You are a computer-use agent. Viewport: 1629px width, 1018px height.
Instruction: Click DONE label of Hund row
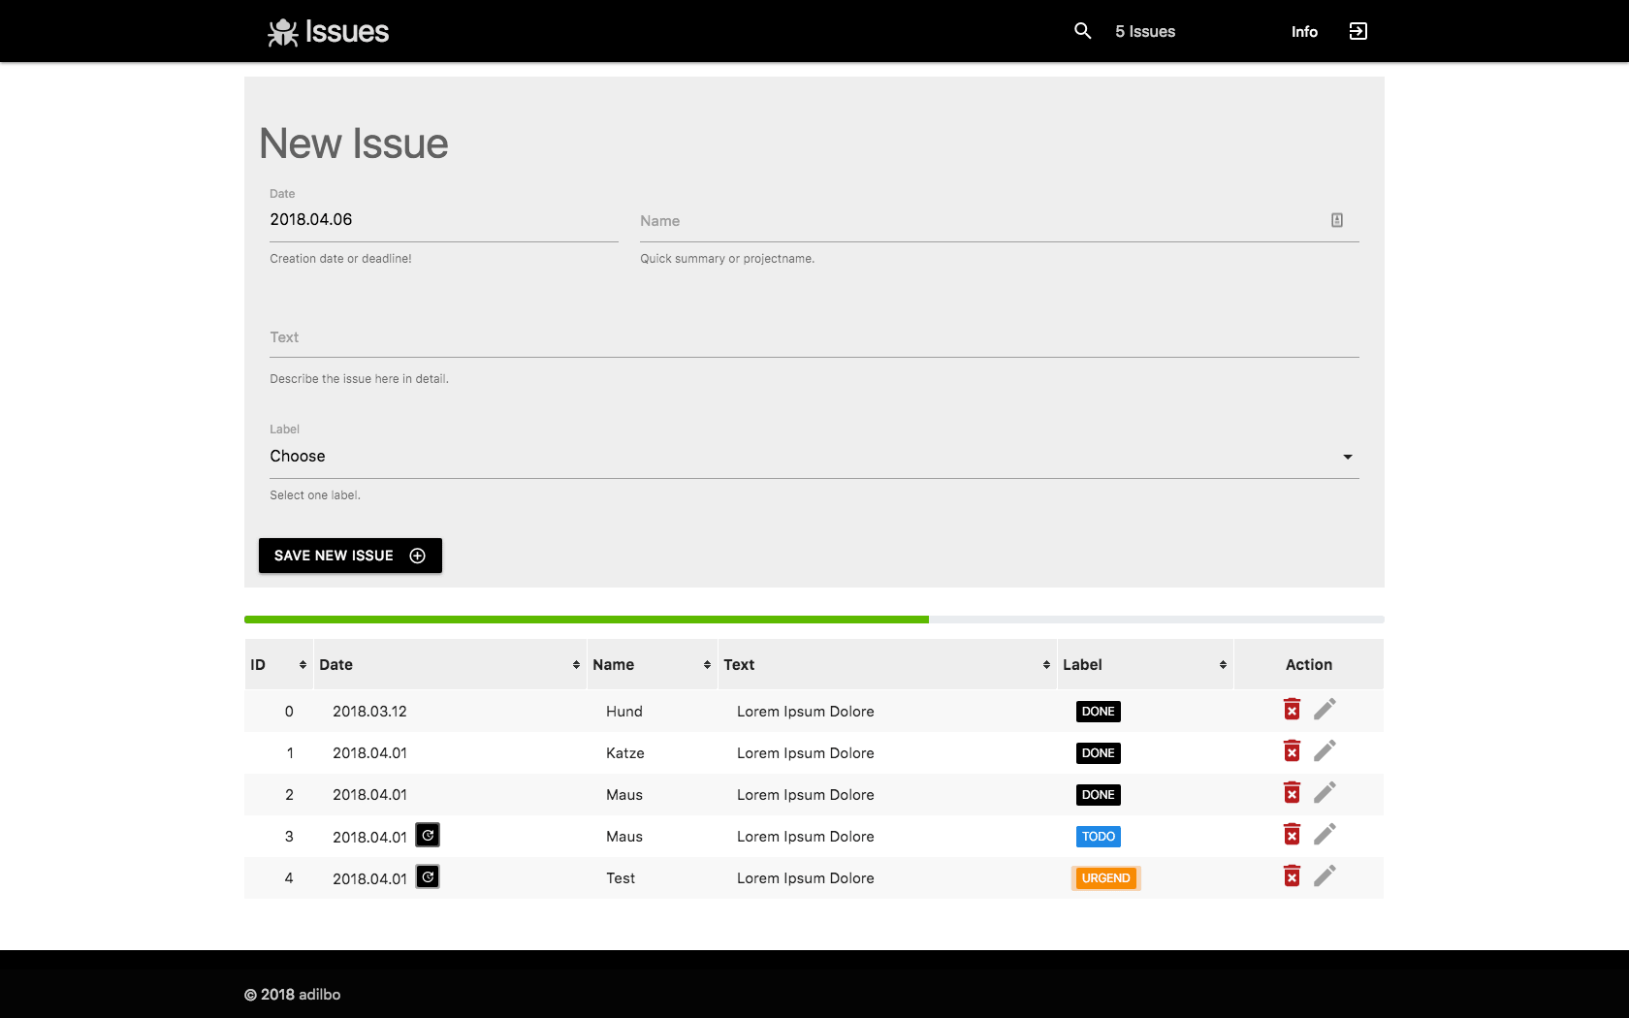tap(1098, 712)
